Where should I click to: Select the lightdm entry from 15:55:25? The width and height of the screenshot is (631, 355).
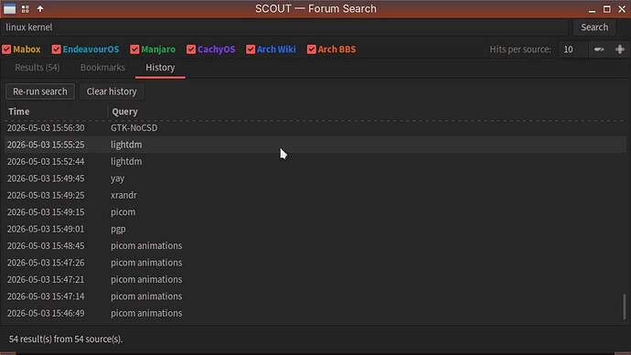(x=315, y=145)
